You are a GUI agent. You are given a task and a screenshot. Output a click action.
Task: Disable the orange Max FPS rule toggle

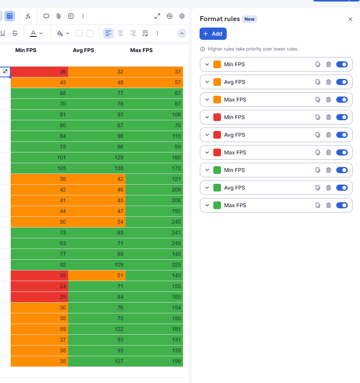pyautogui.click(x=342, y=100)
